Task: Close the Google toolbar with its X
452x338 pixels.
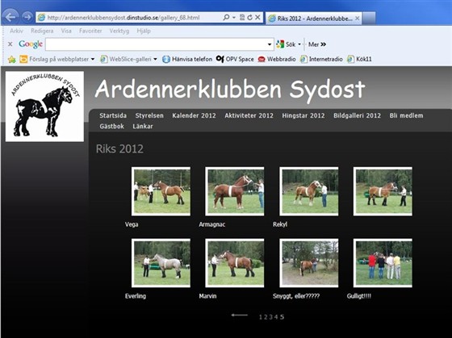Action: coord(10,44)
